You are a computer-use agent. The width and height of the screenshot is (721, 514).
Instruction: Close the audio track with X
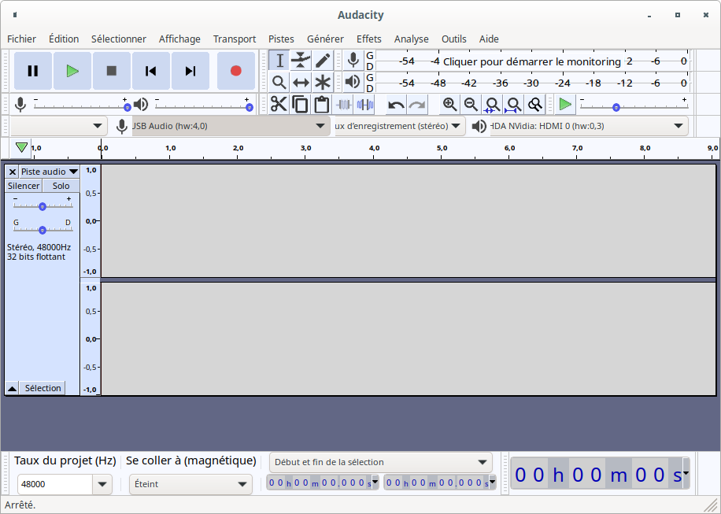click(13, 172)
